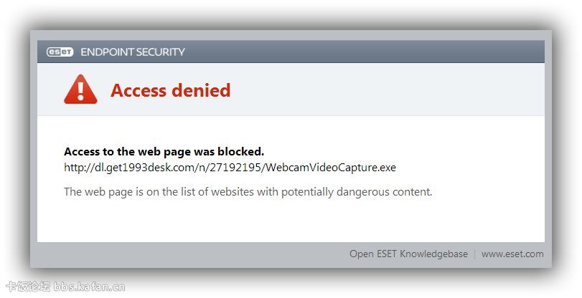Click the ESET logo in header
The image size is (582, 298).
click(x=60, y=52)
